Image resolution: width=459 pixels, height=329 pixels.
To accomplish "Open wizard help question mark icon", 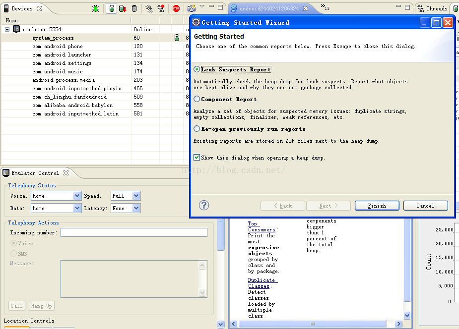I will click(x=203, y=205).
